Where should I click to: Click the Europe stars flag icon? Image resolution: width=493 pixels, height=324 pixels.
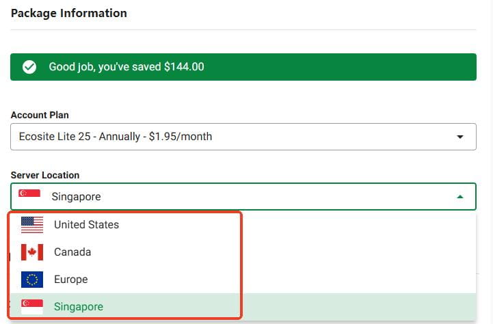point(32,280)
